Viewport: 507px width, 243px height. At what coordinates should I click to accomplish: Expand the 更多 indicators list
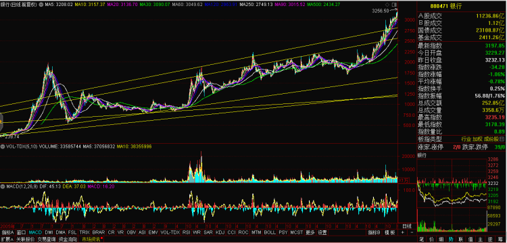tap(310, 232)
